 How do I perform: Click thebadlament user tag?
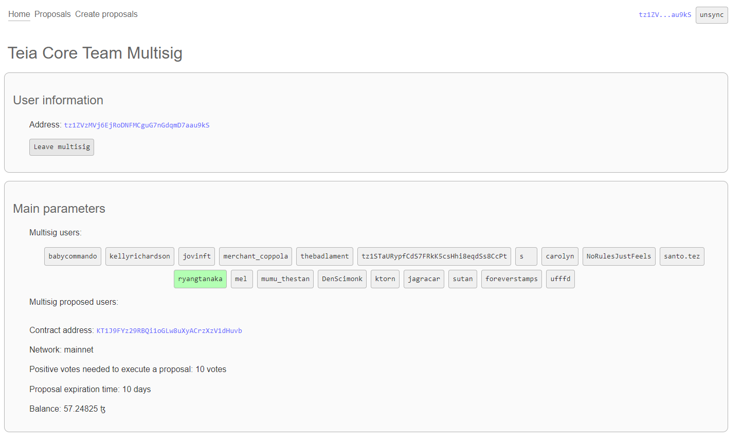324,256
